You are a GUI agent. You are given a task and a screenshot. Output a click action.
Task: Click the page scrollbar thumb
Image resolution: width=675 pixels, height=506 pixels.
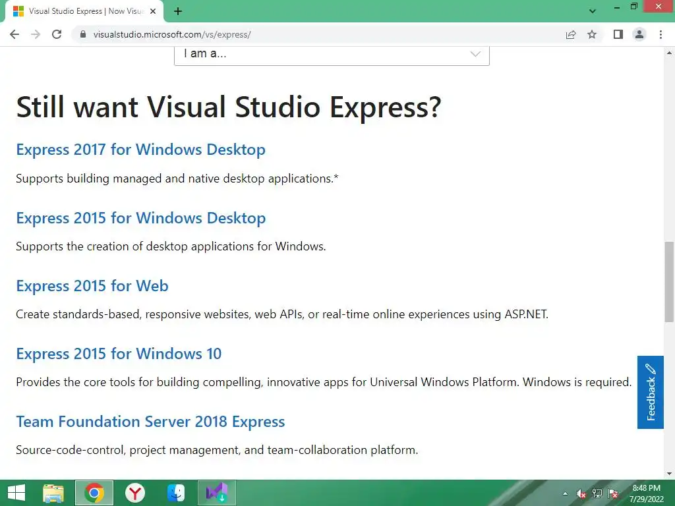[669, 282]
